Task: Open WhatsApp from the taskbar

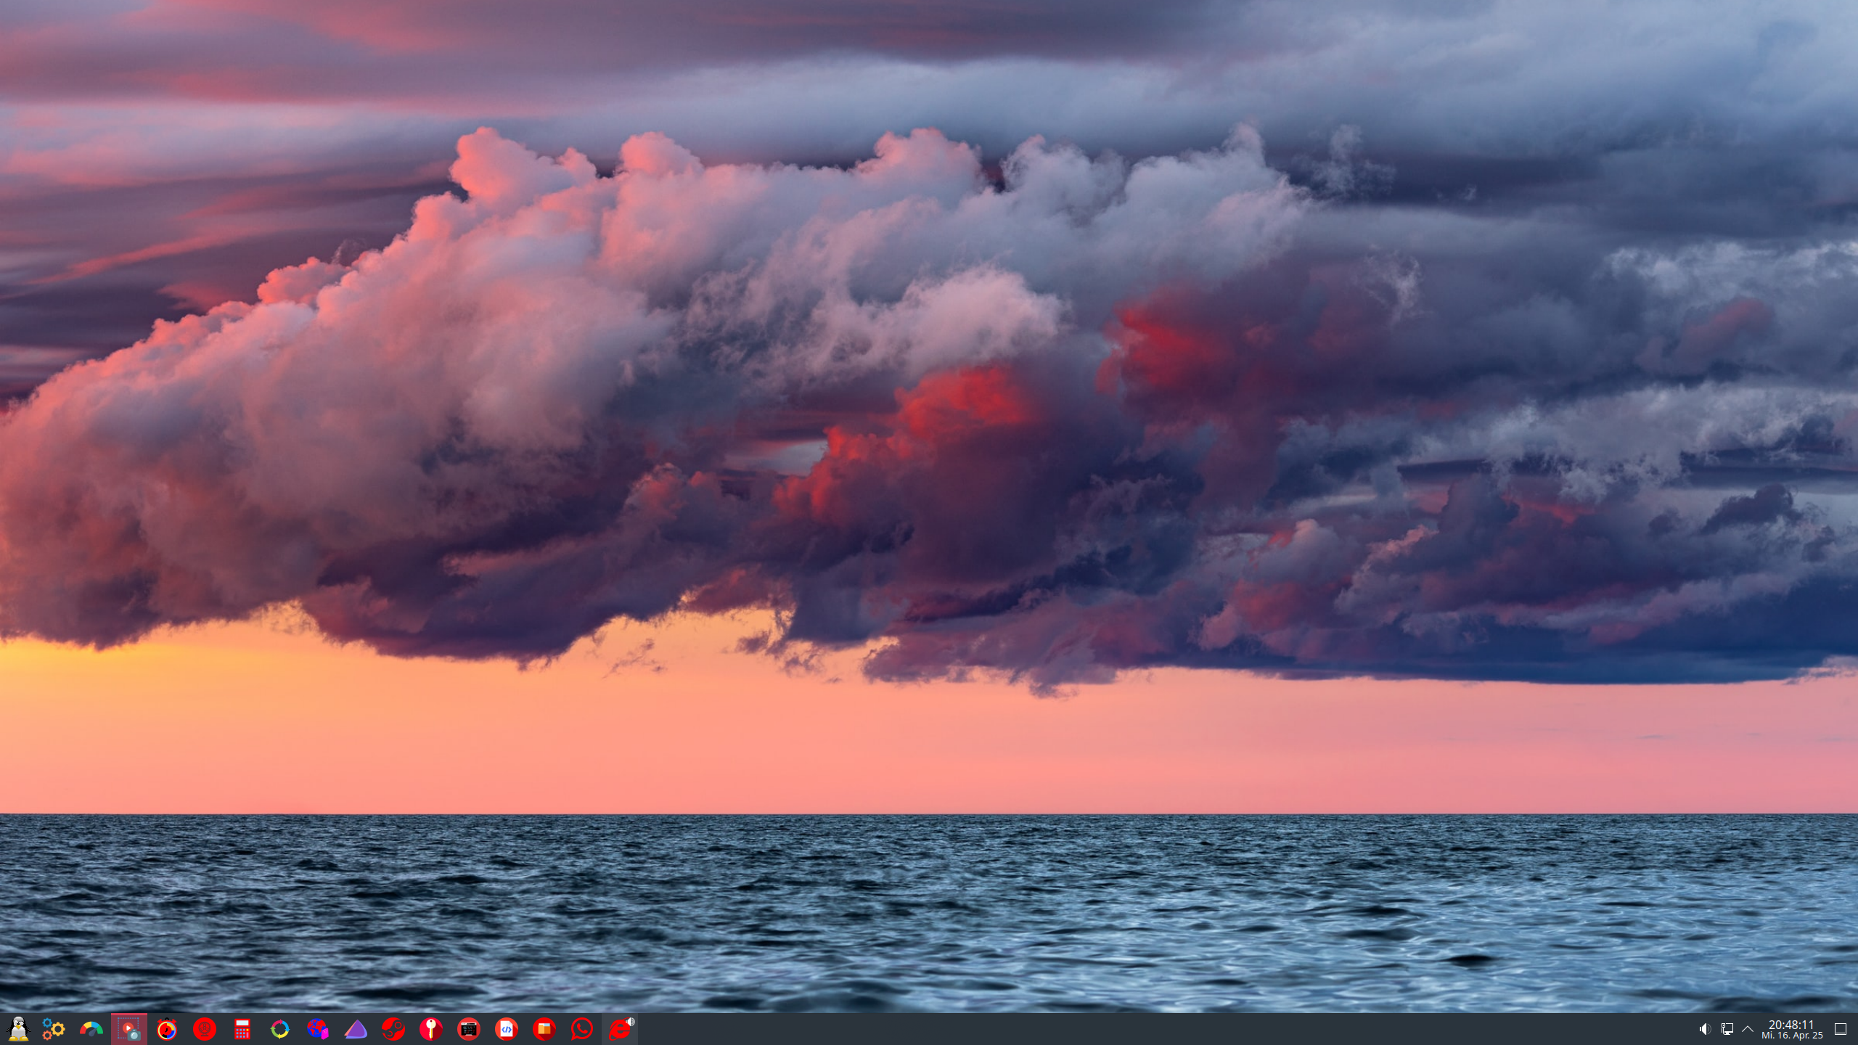Action: click(582, 1028)
